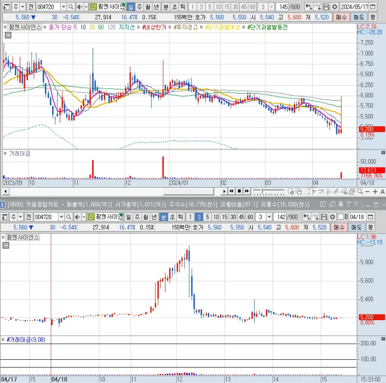
Task: Toggle the #단기과열발동전 indicator marker
Action: (x=244, y=28)
